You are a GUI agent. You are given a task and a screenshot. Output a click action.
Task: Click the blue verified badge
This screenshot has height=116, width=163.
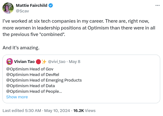(51, 5)
